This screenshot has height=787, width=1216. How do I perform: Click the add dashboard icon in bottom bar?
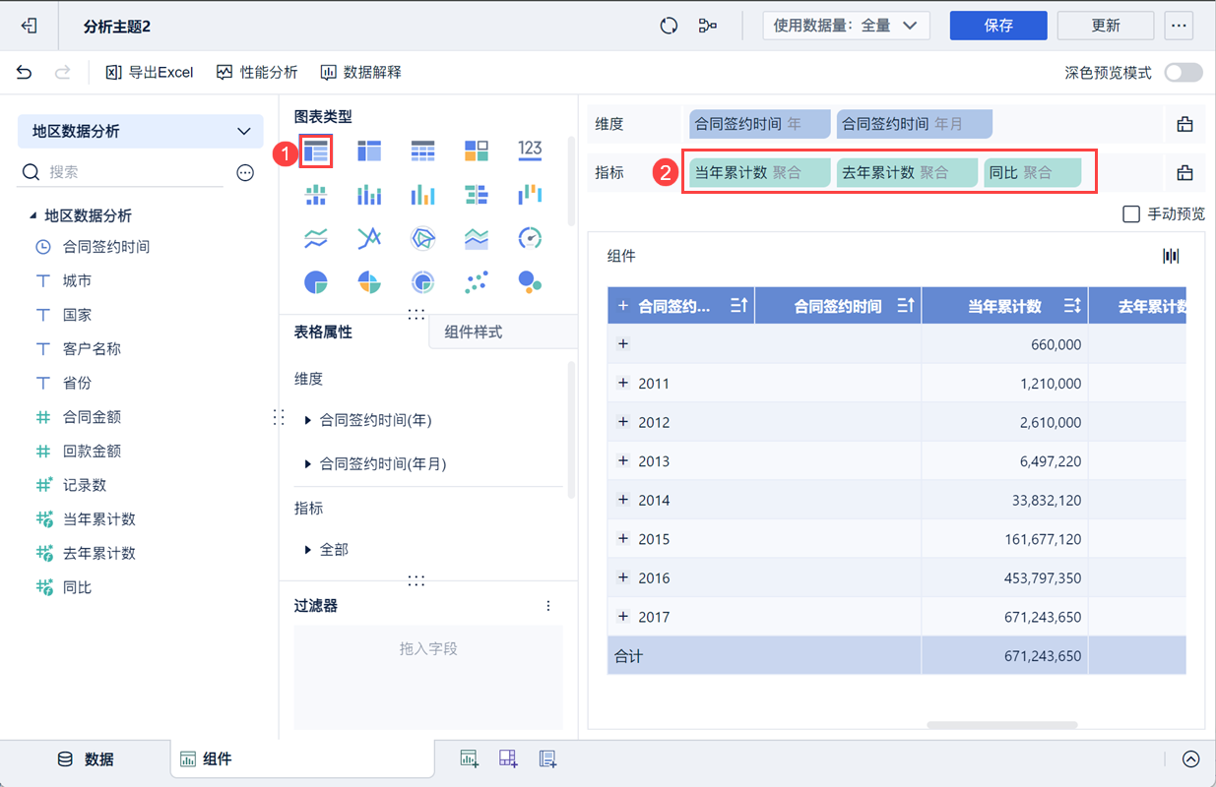click(508, 758)
